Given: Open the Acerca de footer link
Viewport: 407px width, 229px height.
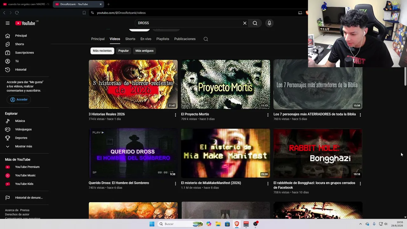Looking at the screenshot, I should tap(11, 210).
